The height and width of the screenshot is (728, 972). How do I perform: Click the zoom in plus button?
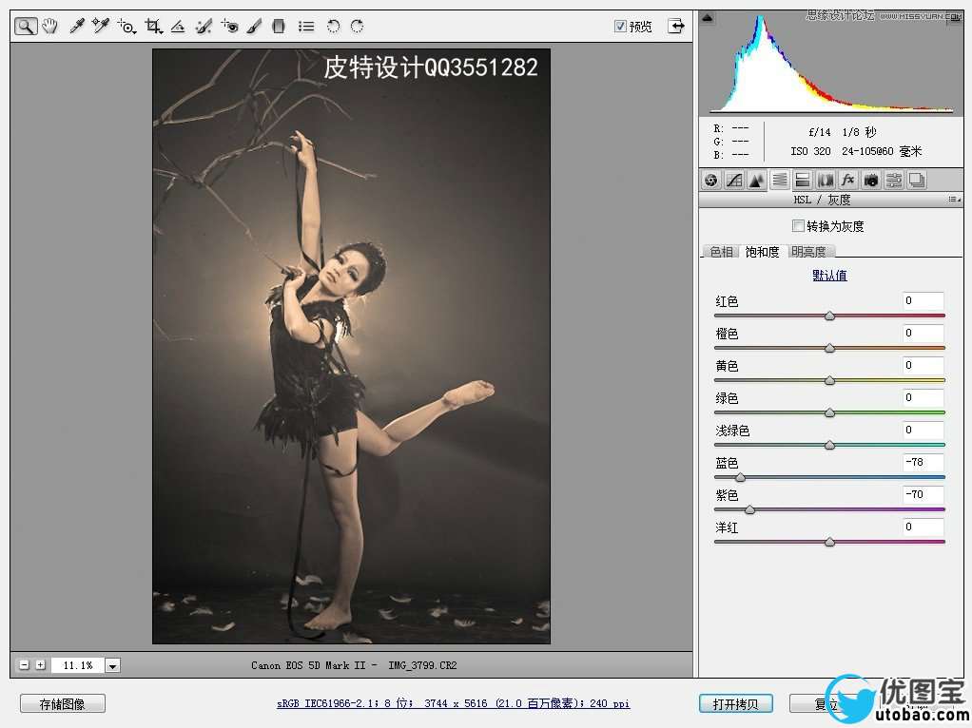40,665
